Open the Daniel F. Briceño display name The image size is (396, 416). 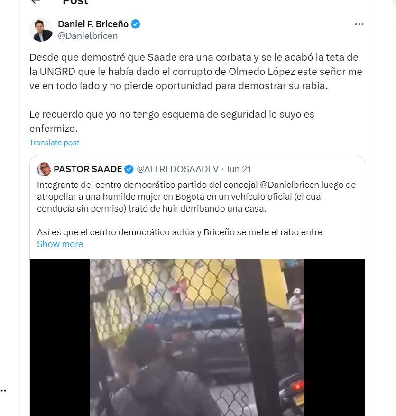tap(93, 24)
